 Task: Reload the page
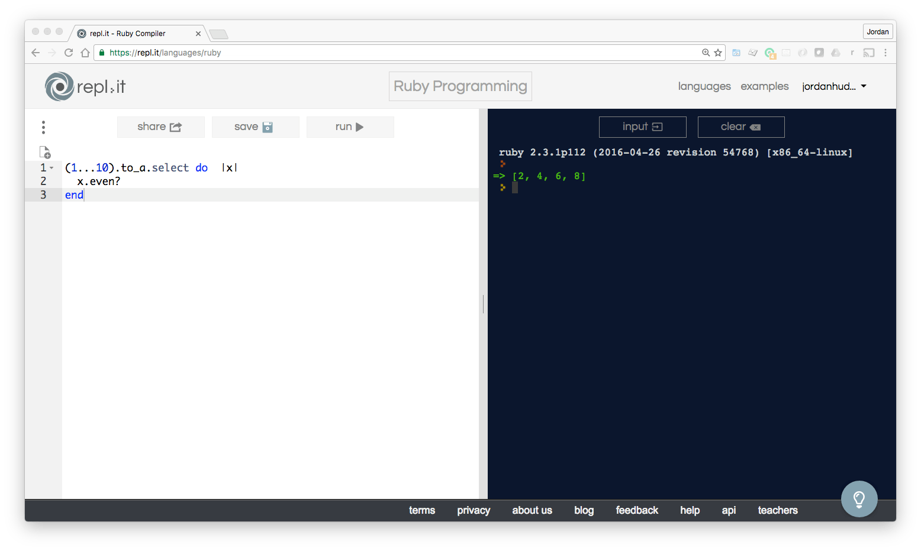(69, 53)
